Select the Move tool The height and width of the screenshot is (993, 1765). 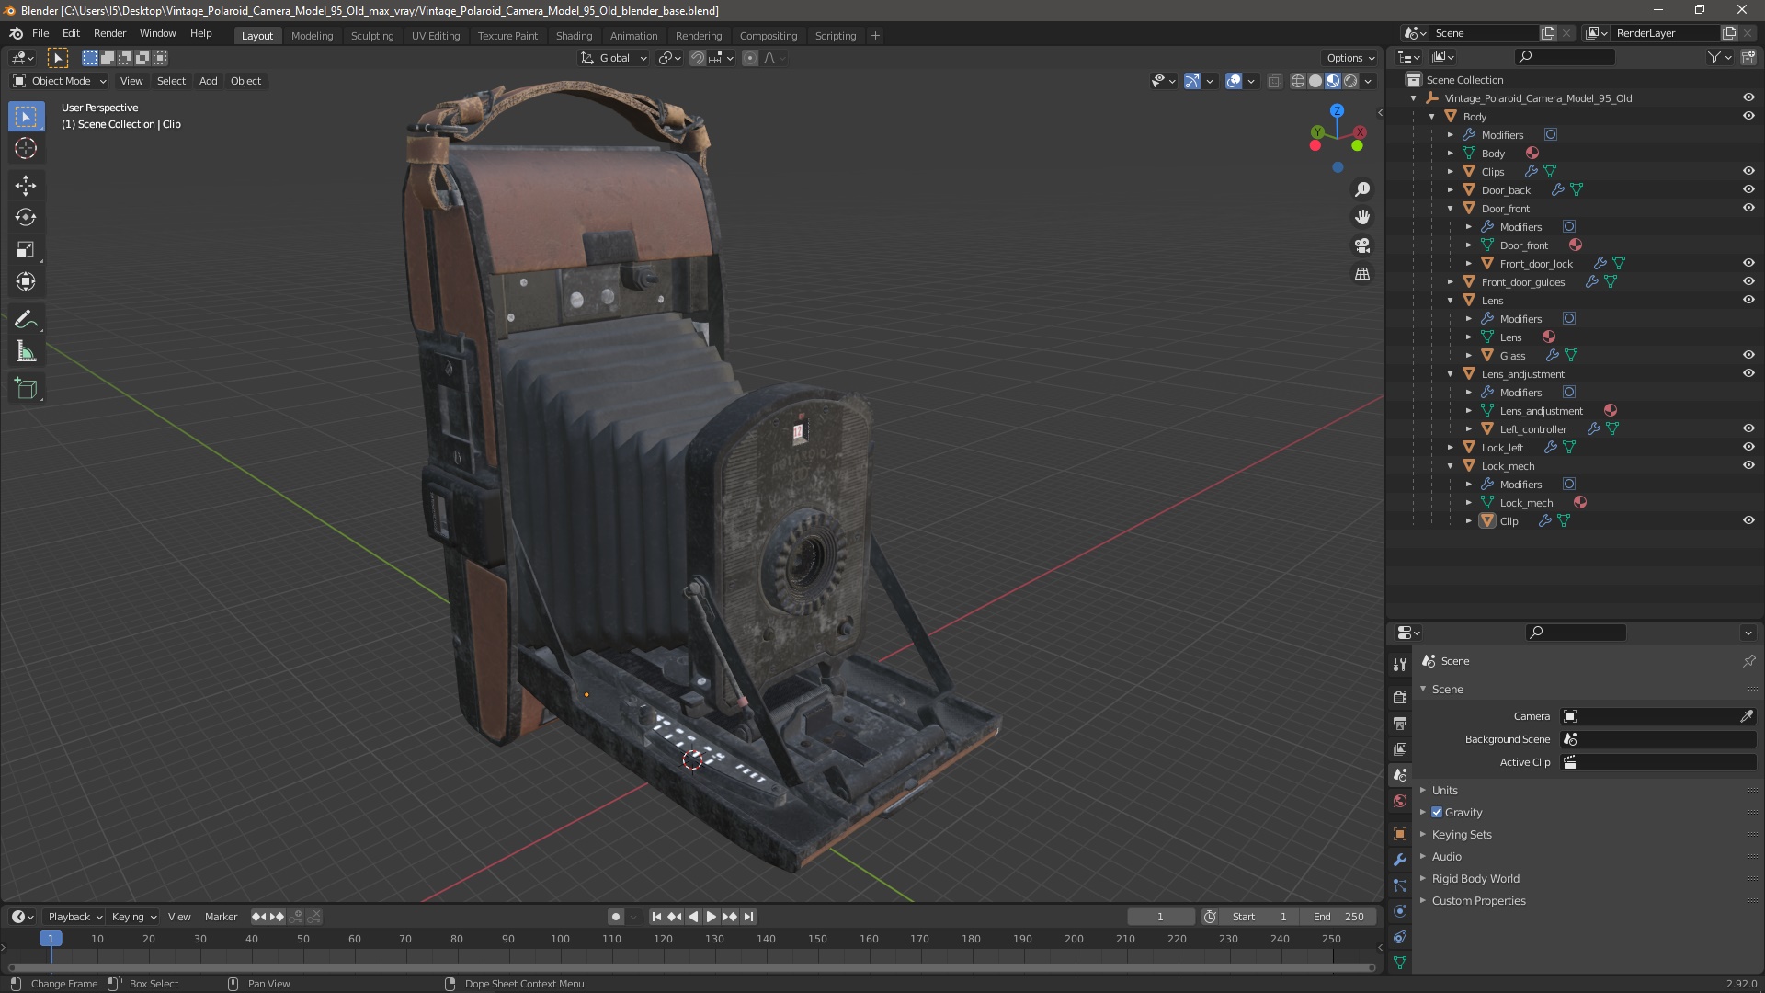coord(26,186)
